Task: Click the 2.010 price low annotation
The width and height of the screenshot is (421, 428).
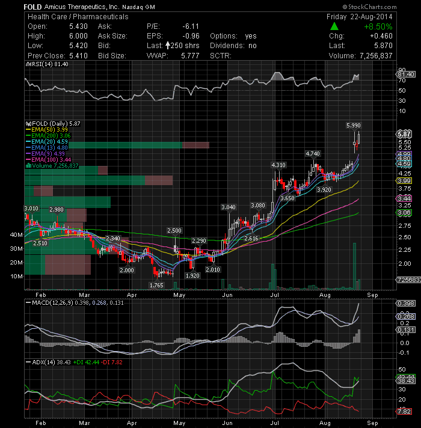Action: tap(213, 270)
